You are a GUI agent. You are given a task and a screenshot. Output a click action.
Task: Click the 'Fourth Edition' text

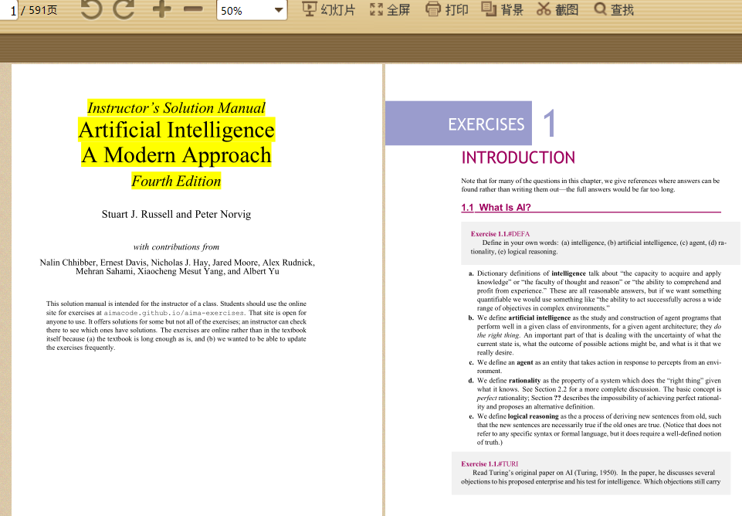tap(176, 181)
